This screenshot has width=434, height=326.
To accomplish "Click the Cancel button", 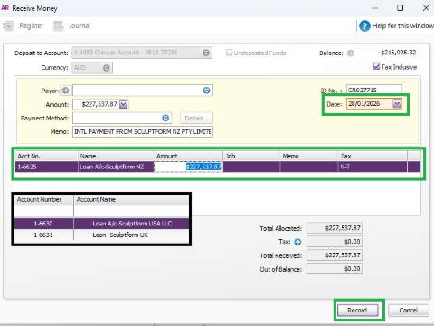I will tap(409, 311).
